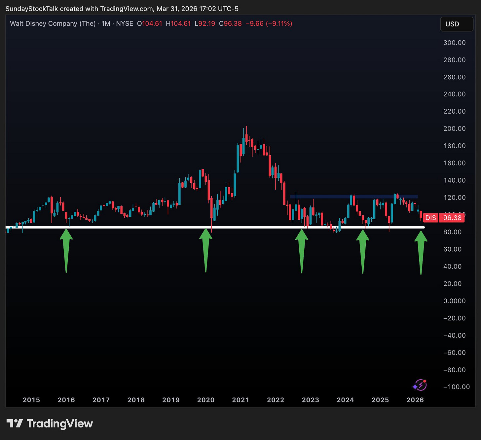Click the low value L92.19
Image resolution: width=481 pixels, height=440 pixels.
click(205, 23)
